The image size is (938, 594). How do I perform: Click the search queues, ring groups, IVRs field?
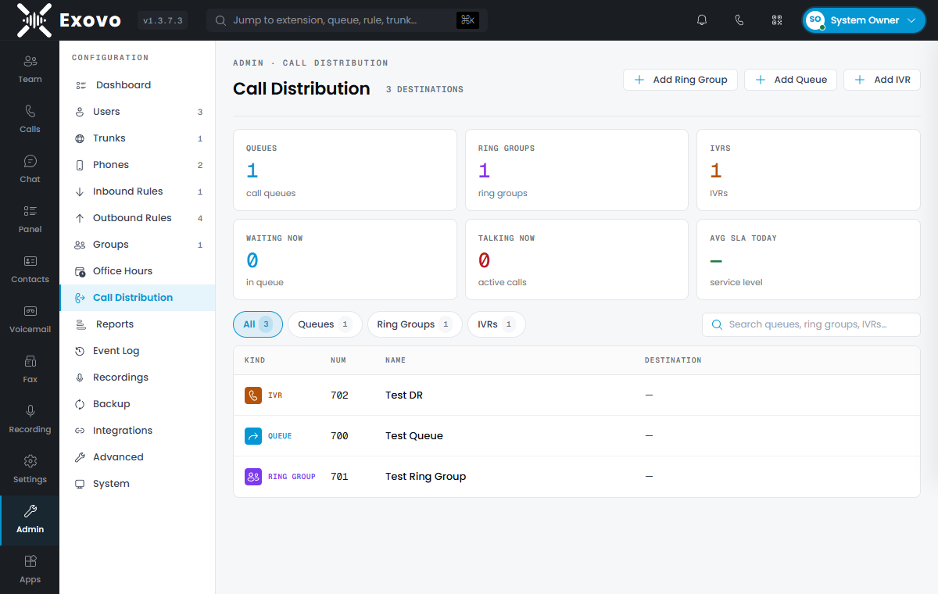coord(811,324)
